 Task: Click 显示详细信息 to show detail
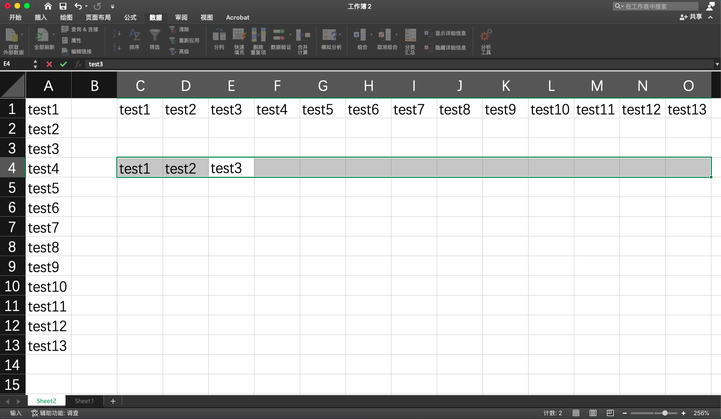(445, 33)
